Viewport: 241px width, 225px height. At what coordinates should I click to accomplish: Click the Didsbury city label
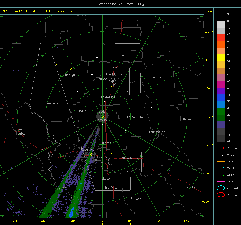click(x=101, y=120)
